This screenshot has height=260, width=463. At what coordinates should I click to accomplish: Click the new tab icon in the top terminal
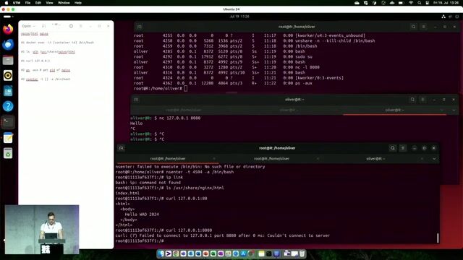(140, 27)
